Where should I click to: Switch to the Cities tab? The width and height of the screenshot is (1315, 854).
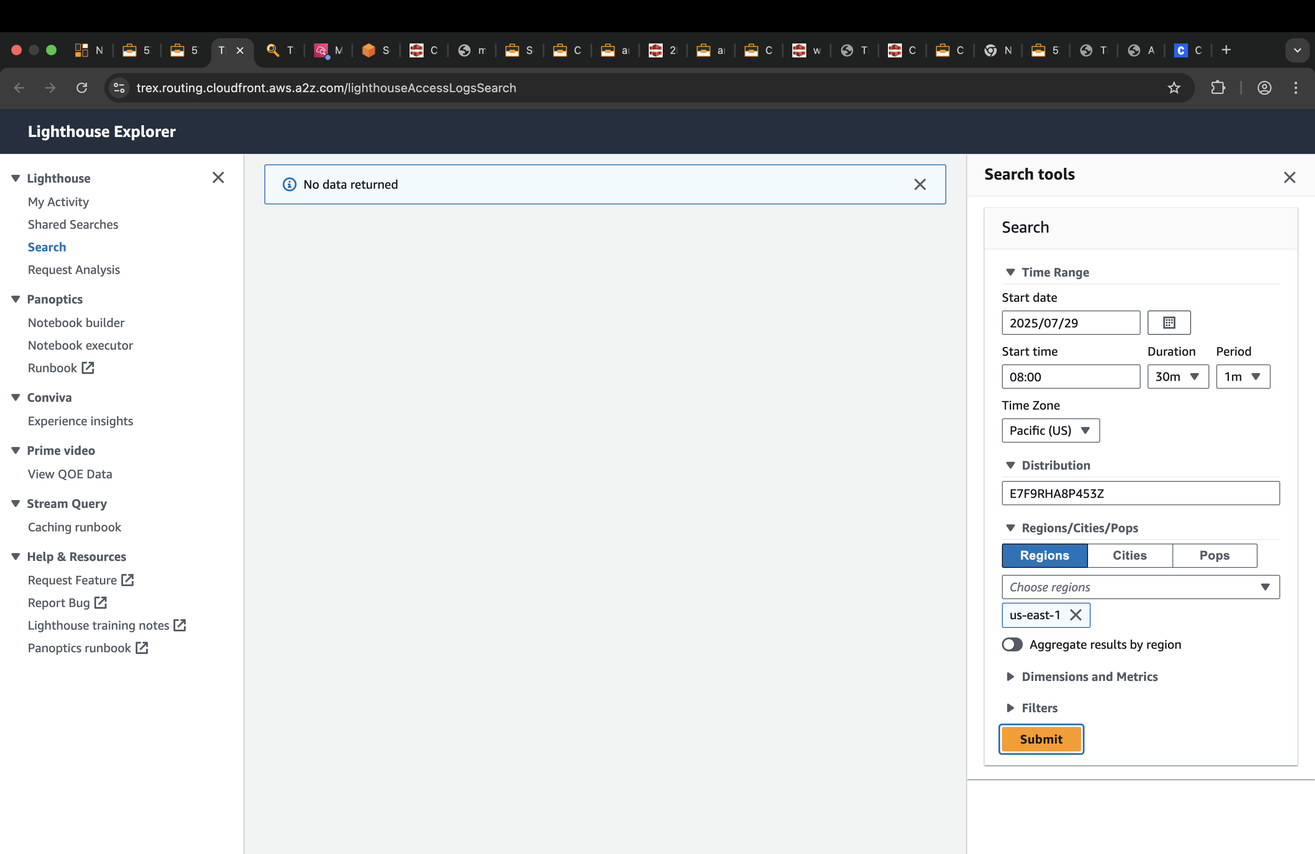[1129, 555]
